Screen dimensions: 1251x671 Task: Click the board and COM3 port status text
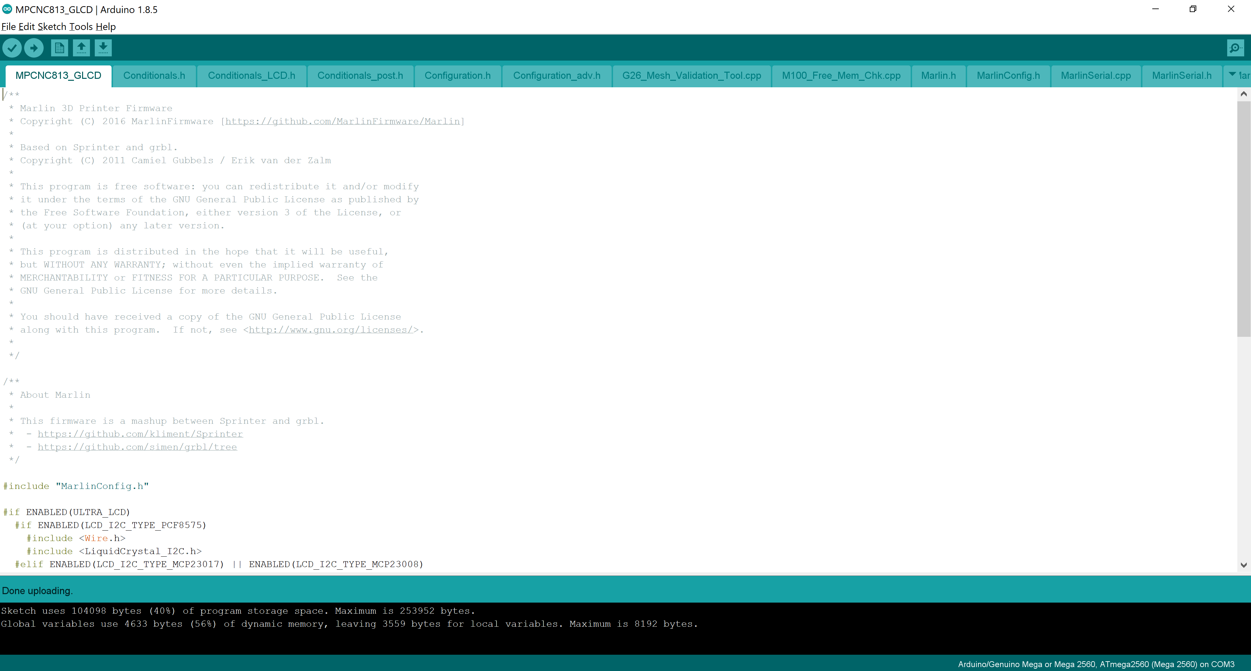click(x=1096, y=664)
